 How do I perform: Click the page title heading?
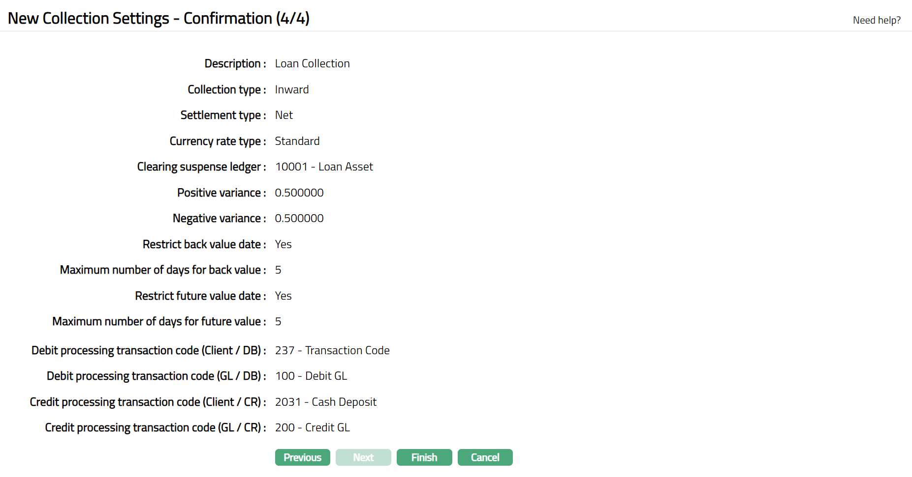point(158,18)
